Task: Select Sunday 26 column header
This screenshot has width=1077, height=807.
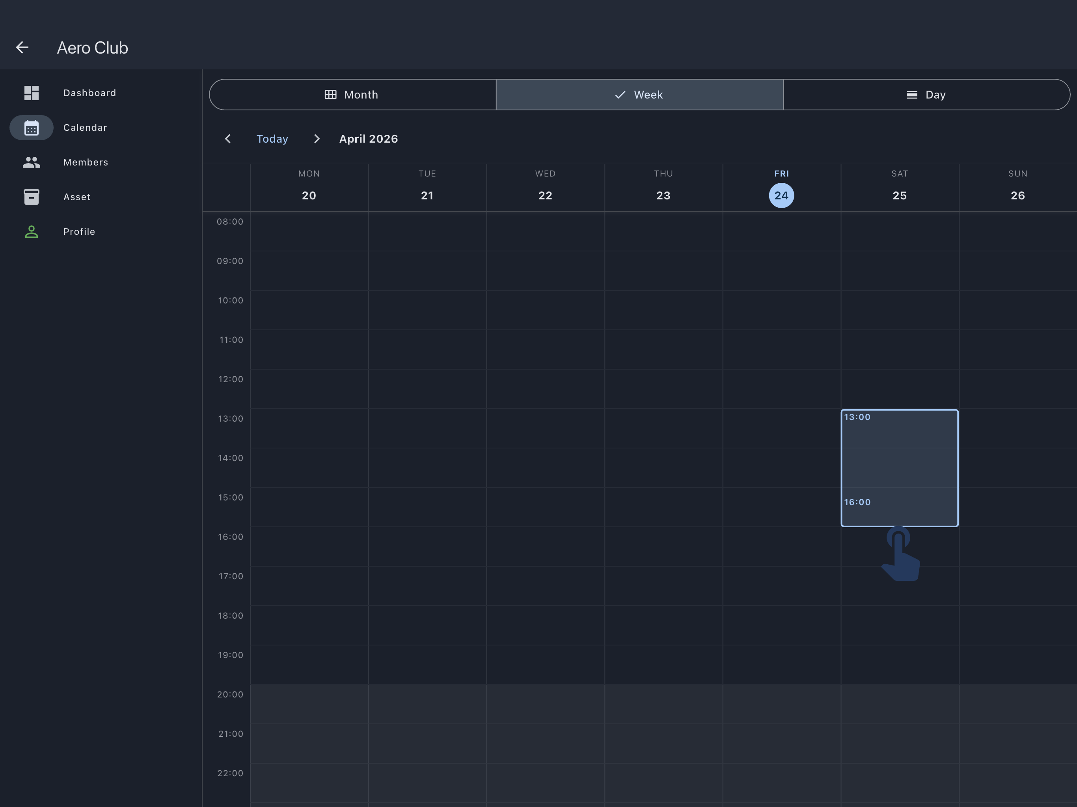Action: coord(1017,188)
